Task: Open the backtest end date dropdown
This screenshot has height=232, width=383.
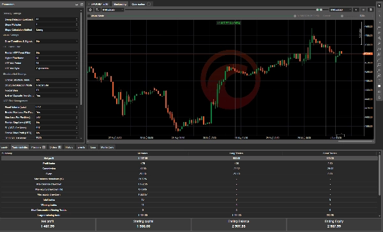Action: coord(340,10)
